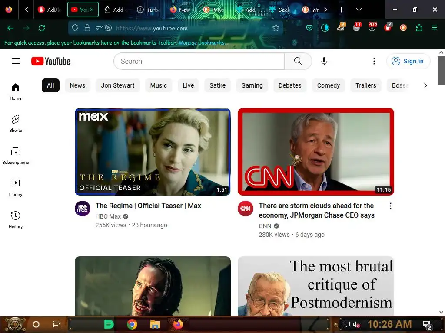The height and width of the screenshot is (333, 445).
Task: Click the Sign in button
Action: 408,61
